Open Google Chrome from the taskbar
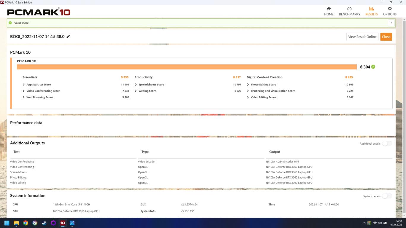This screenshot has width=406, height=228. pos(26,223)
